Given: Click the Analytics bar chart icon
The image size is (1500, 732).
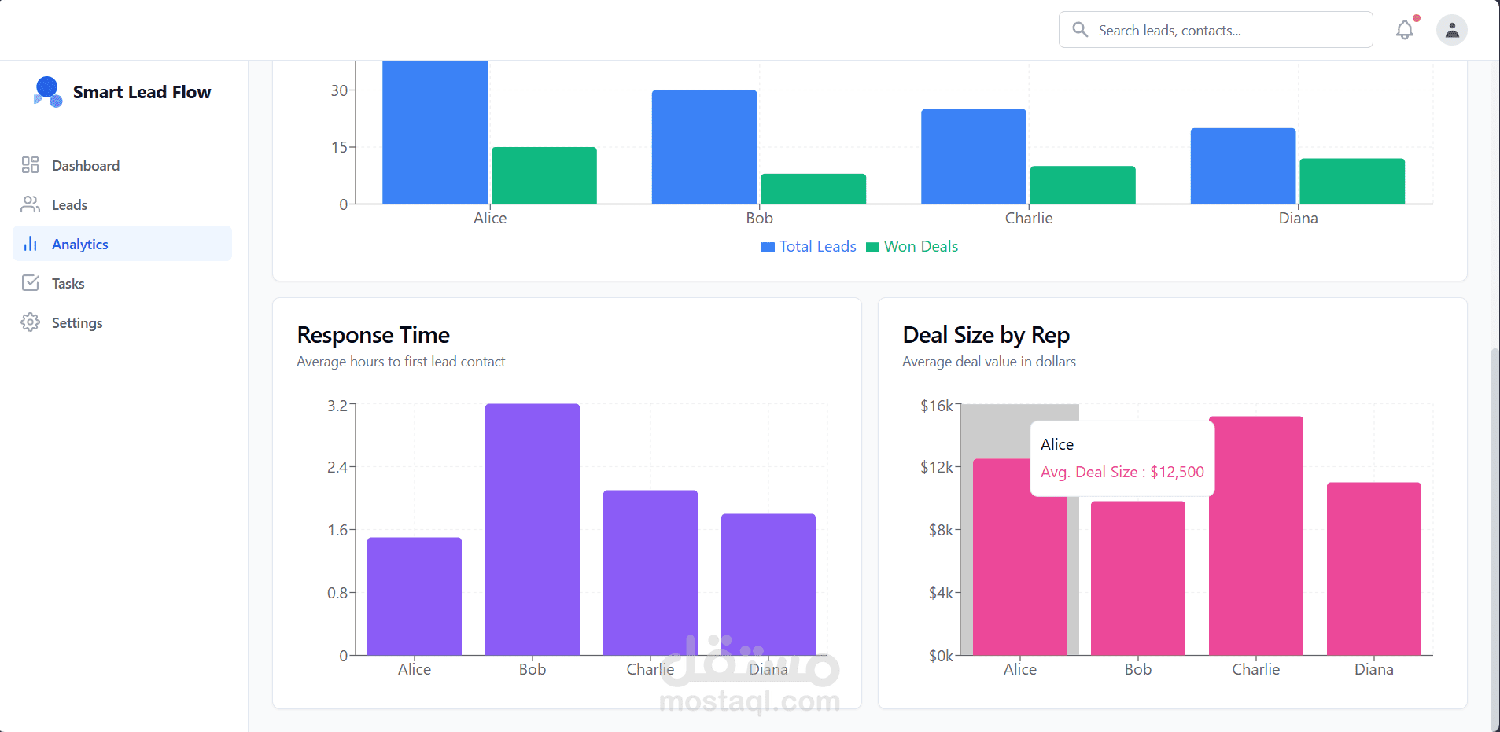Looking at the screenshot, I should pyautogui.click(x=30, y=244).
